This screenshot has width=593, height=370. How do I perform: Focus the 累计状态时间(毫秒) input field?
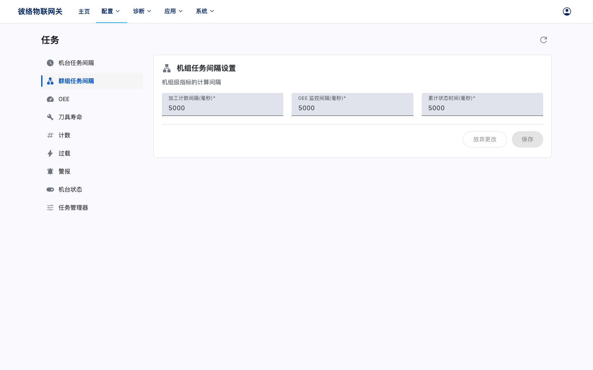coord(482,104)
